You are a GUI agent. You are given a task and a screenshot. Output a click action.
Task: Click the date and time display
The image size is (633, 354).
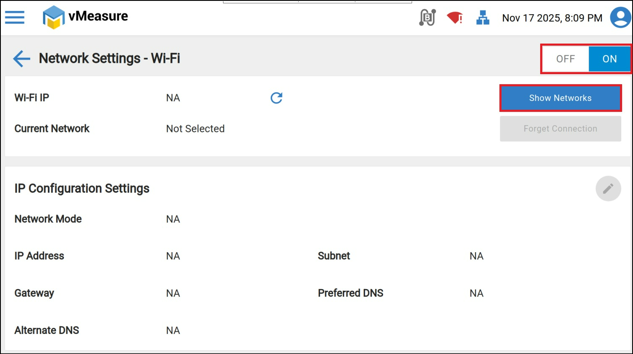point(552,18)
